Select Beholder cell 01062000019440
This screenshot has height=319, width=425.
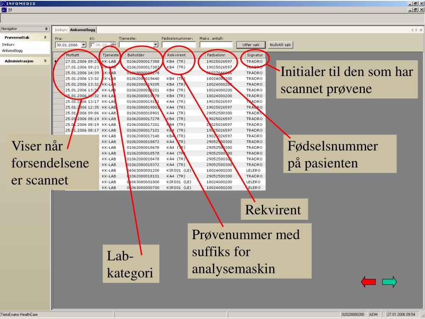coord(143,79)
